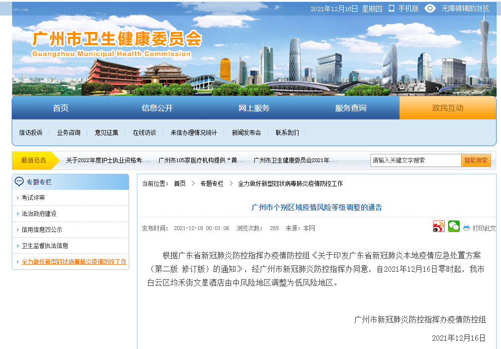Share article via Weibo icon

click(439, 226)
